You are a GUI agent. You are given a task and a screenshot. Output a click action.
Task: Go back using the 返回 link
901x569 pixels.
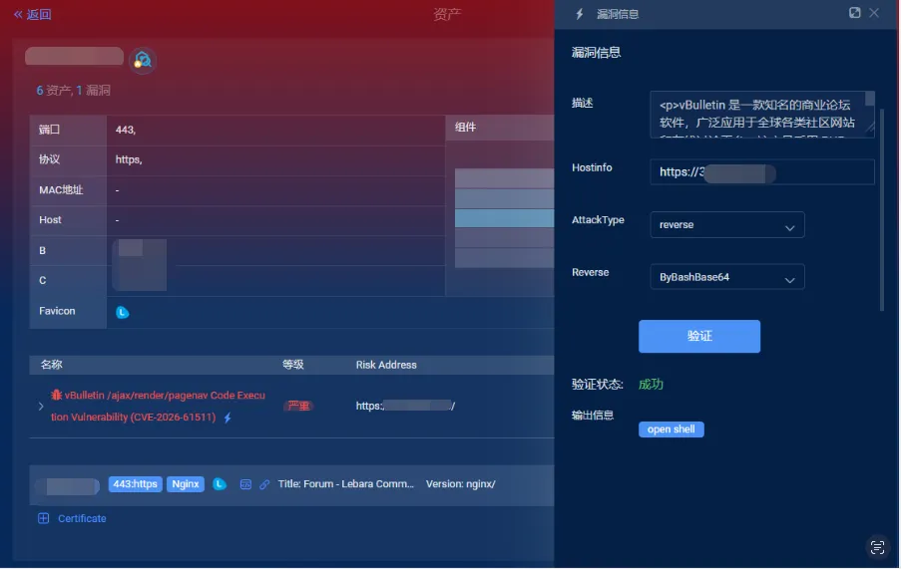tap(33, 14)
